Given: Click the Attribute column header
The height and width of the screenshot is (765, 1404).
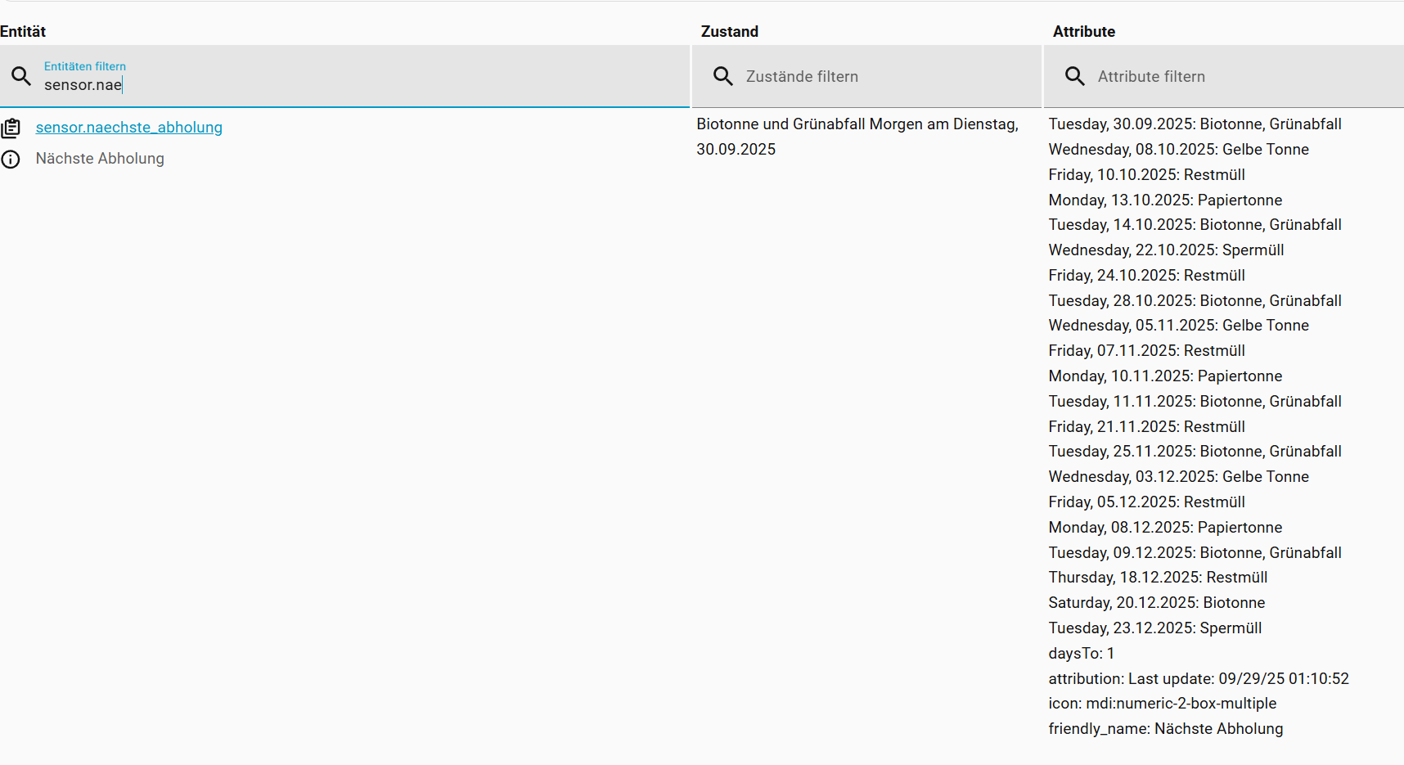Looking at the screenshot, I should click(x=1083, y=32).
